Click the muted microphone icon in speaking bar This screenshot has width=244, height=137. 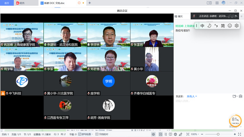pos(194,16)
